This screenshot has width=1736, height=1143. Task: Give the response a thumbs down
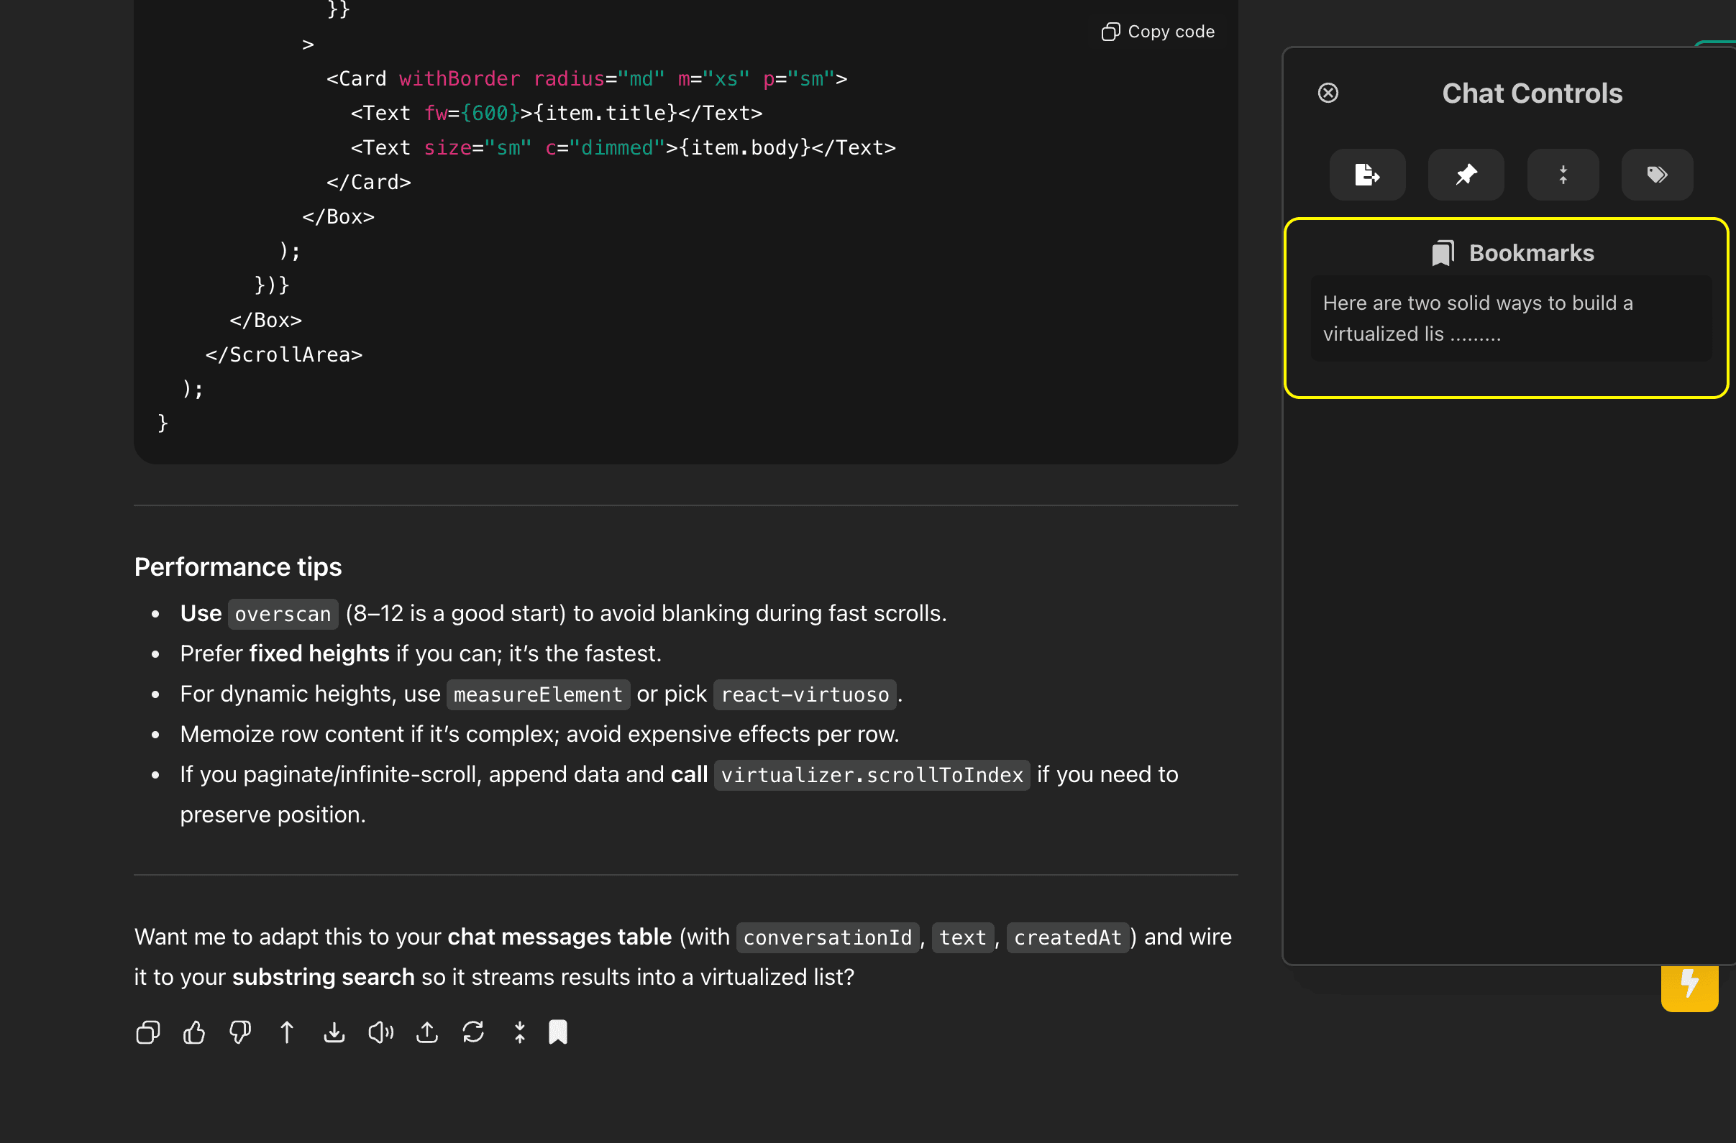240,1032
